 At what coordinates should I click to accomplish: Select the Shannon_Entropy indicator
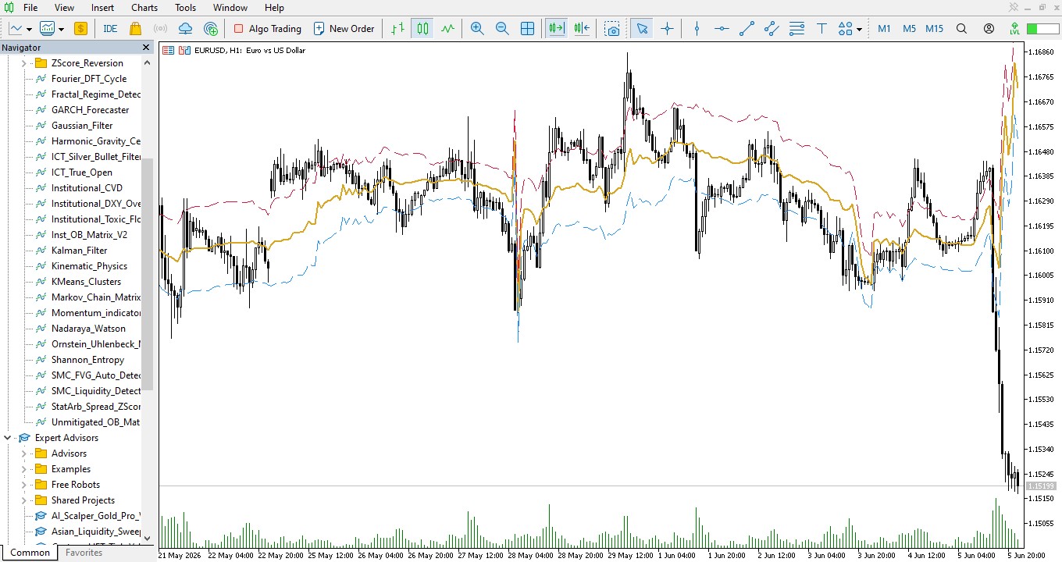tap(87, 360)
